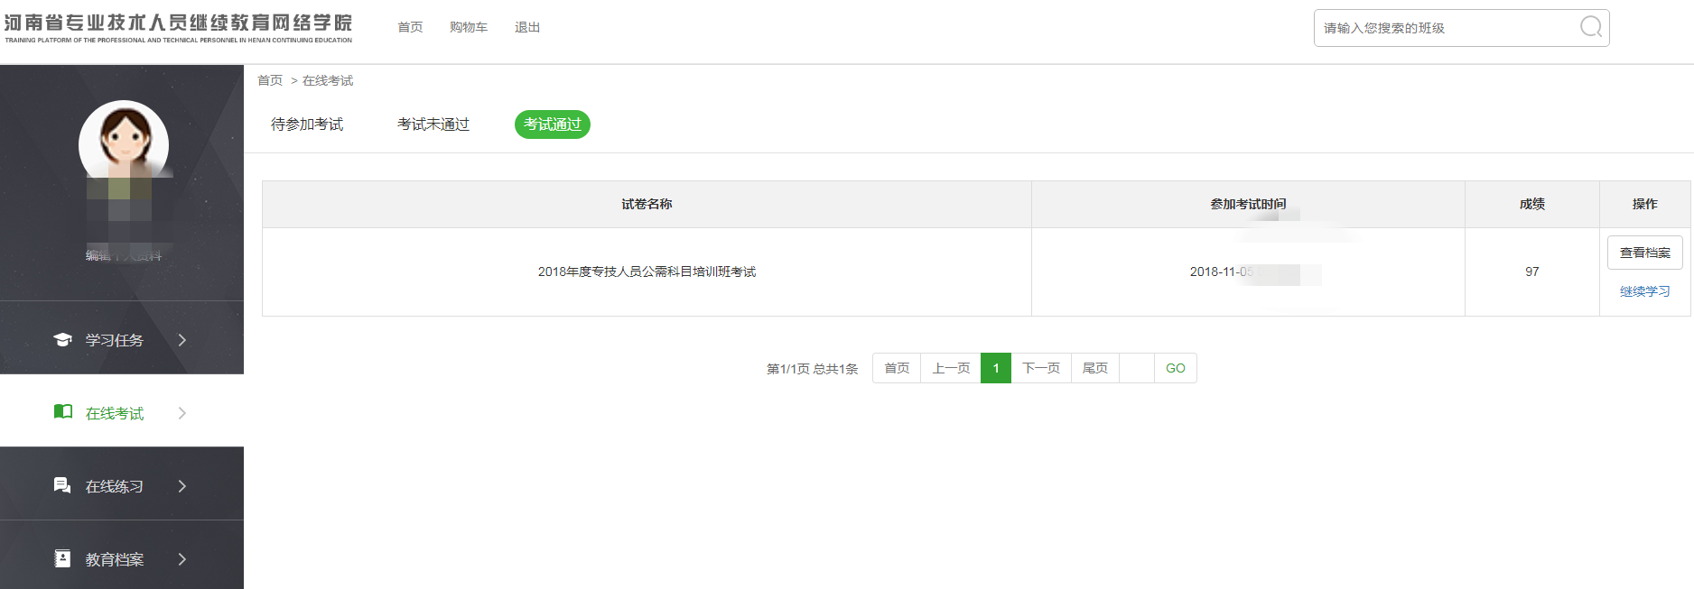Select the 考试通过 tab
The height and width of the screenshot is (589, 1694).
coord(552,124)
